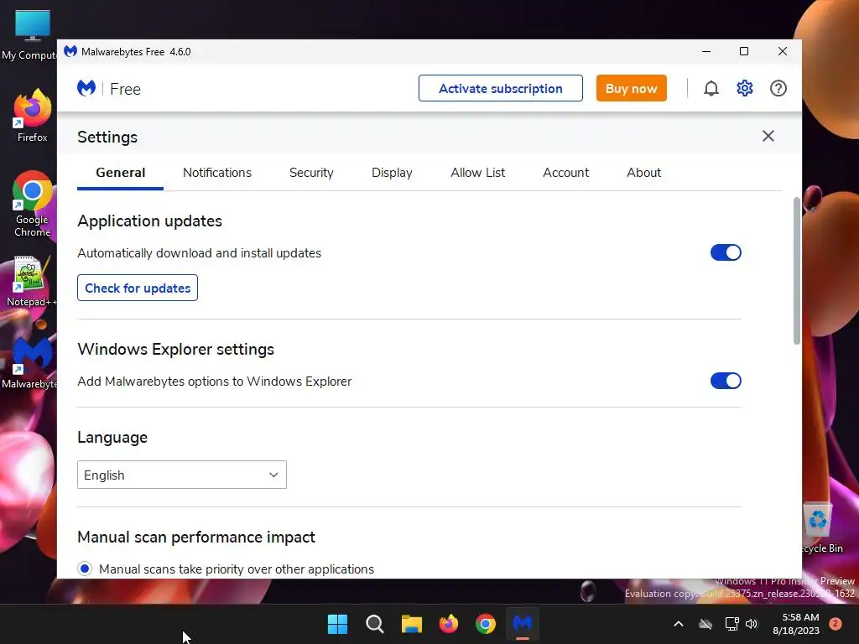Switch to the Allow List tab
This screenshot has width=859, height=644.
point(477,173)
